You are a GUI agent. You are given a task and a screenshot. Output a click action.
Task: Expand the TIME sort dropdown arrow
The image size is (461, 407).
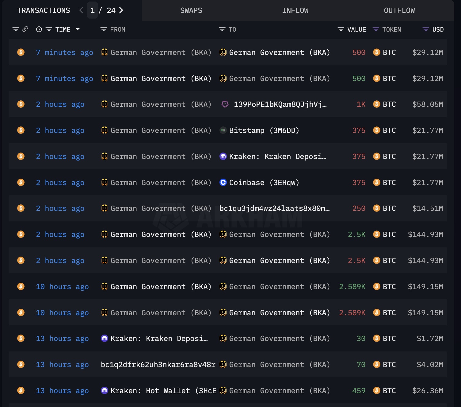[x=78, y=29]
